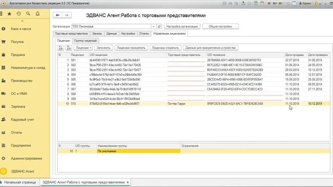The image size is (333, 187).
Task: Click the M- memory subtract button
Action: (x=280, y=3)
